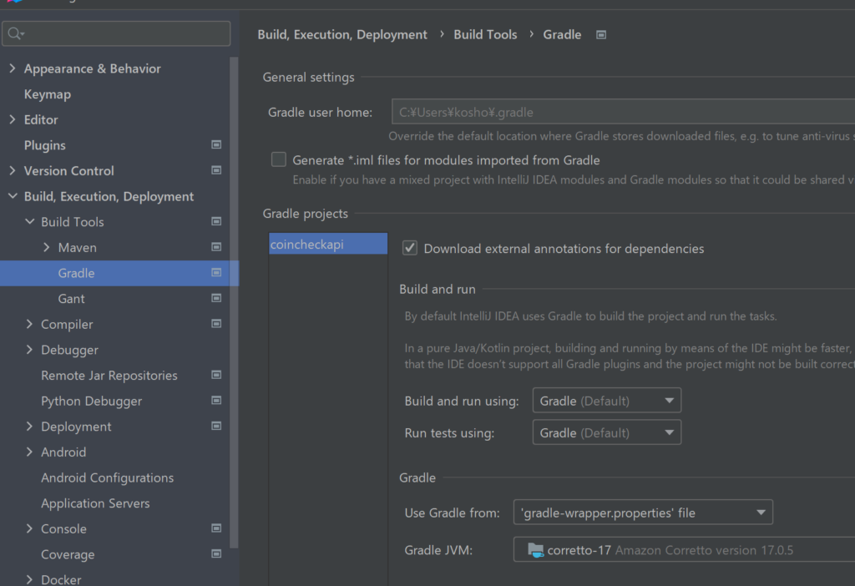The image size is (855, 586).
Task: Click Build Tools in the breadcrumb
Action: pos(485,35)
